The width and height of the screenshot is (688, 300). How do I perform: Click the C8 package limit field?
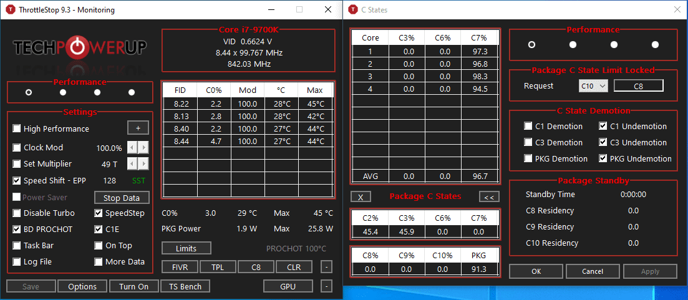(x=639, y=86)
